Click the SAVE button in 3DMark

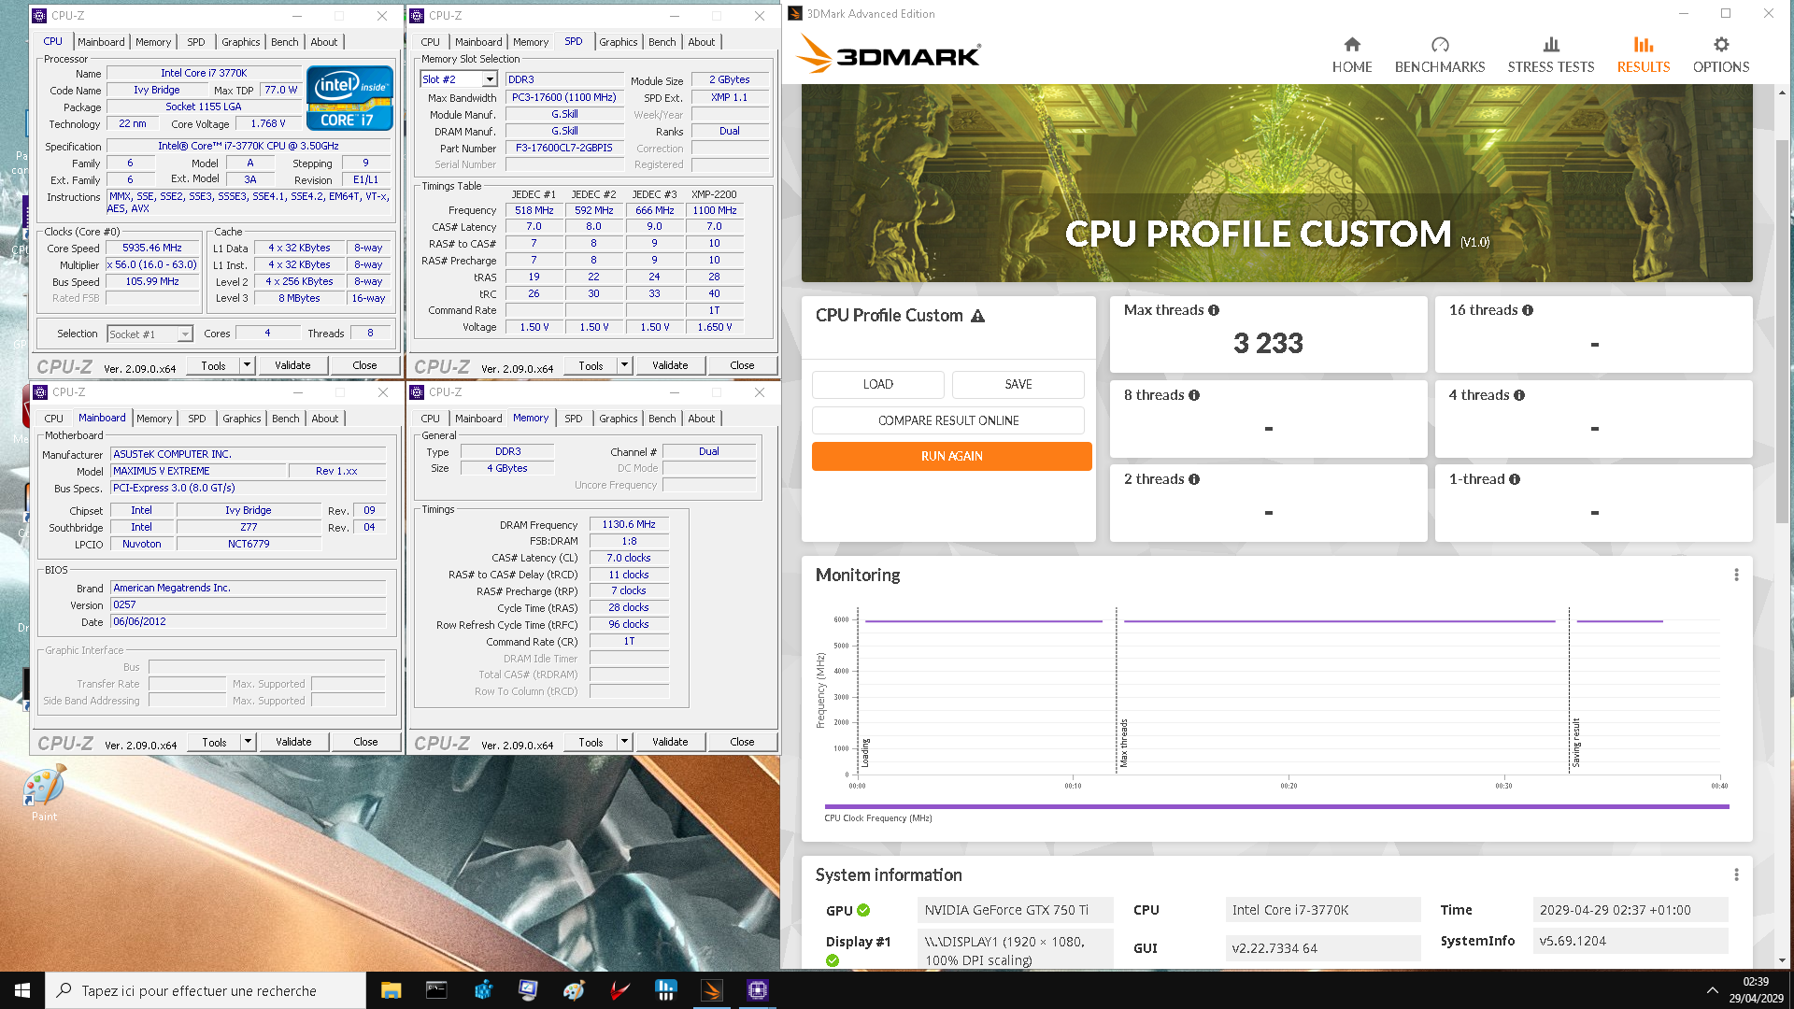[1018, 384]
